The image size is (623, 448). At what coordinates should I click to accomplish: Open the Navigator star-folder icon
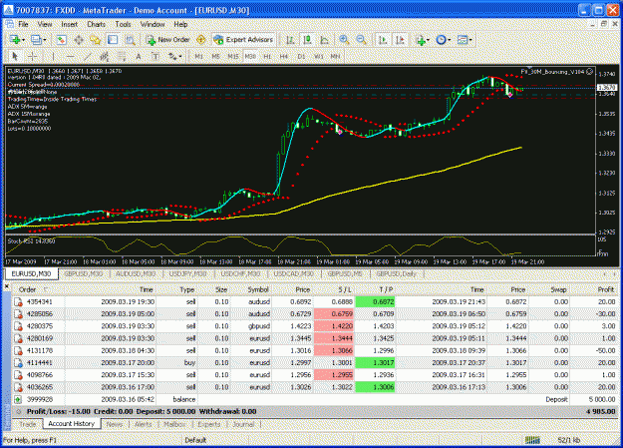[x=95, y=40]
